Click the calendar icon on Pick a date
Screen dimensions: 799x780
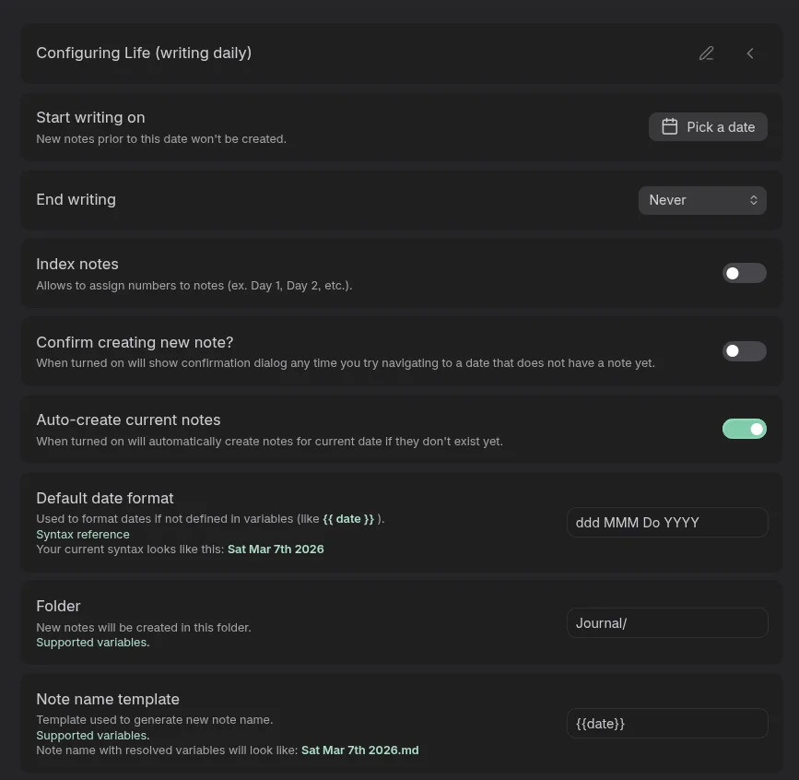[670, 126]
